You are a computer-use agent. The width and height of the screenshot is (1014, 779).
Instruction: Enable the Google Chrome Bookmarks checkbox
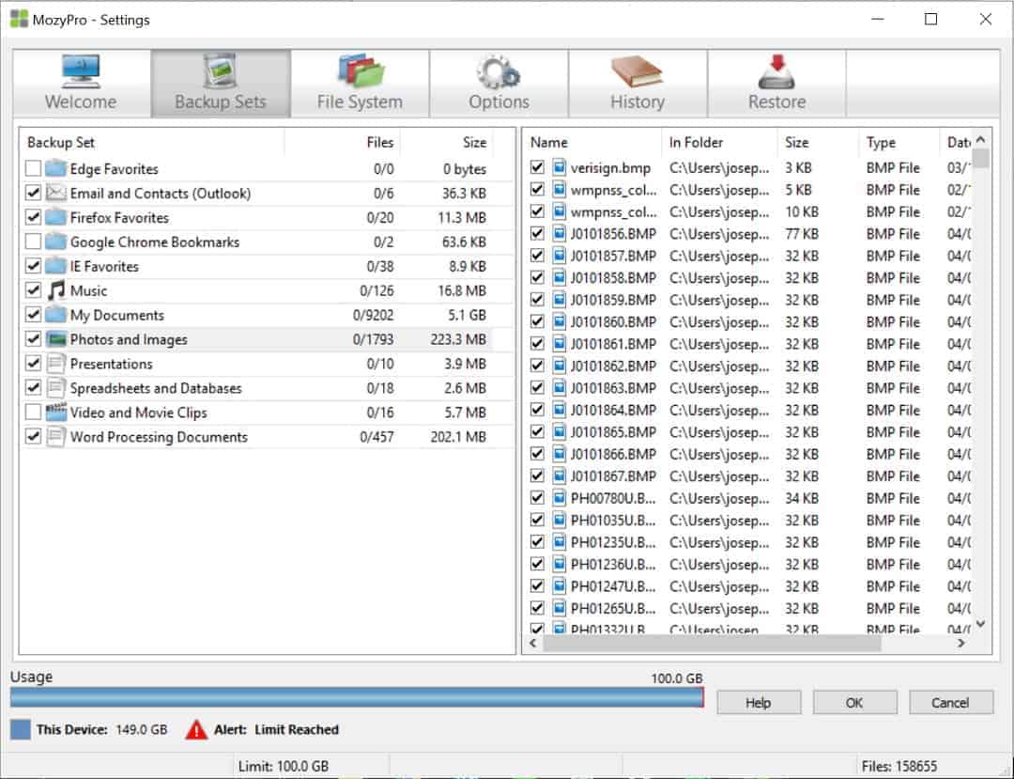[x=33, y=242]
